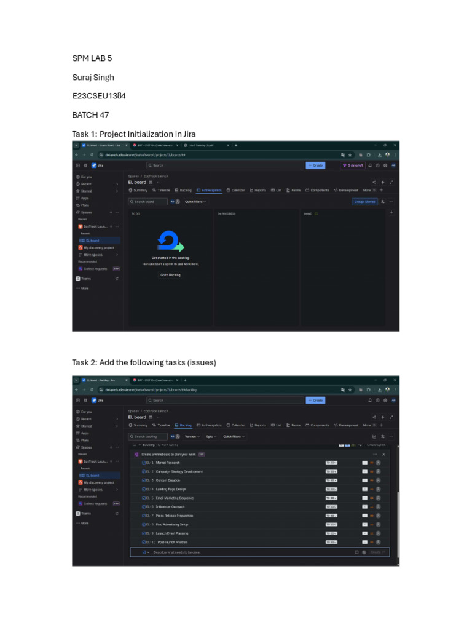
Task: Open Version dropdown on Task 2 backlog
Action: pos(192,437)
